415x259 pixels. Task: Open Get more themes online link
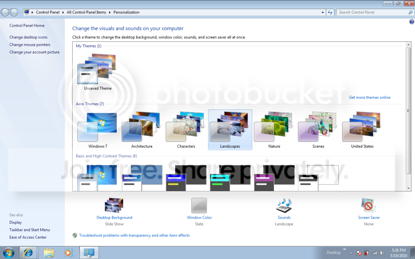pyautogui.click(x=370, y=97)
